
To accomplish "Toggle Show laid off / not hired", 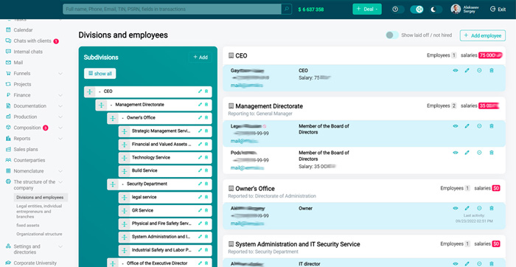I will [x=392, y=35].
